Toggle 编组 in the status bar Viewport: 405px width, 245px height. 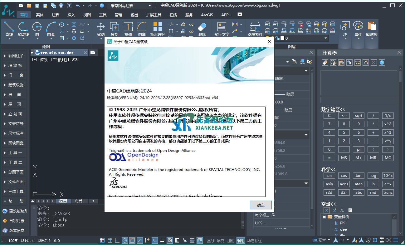pyautogui.click(x=241, y=240)
